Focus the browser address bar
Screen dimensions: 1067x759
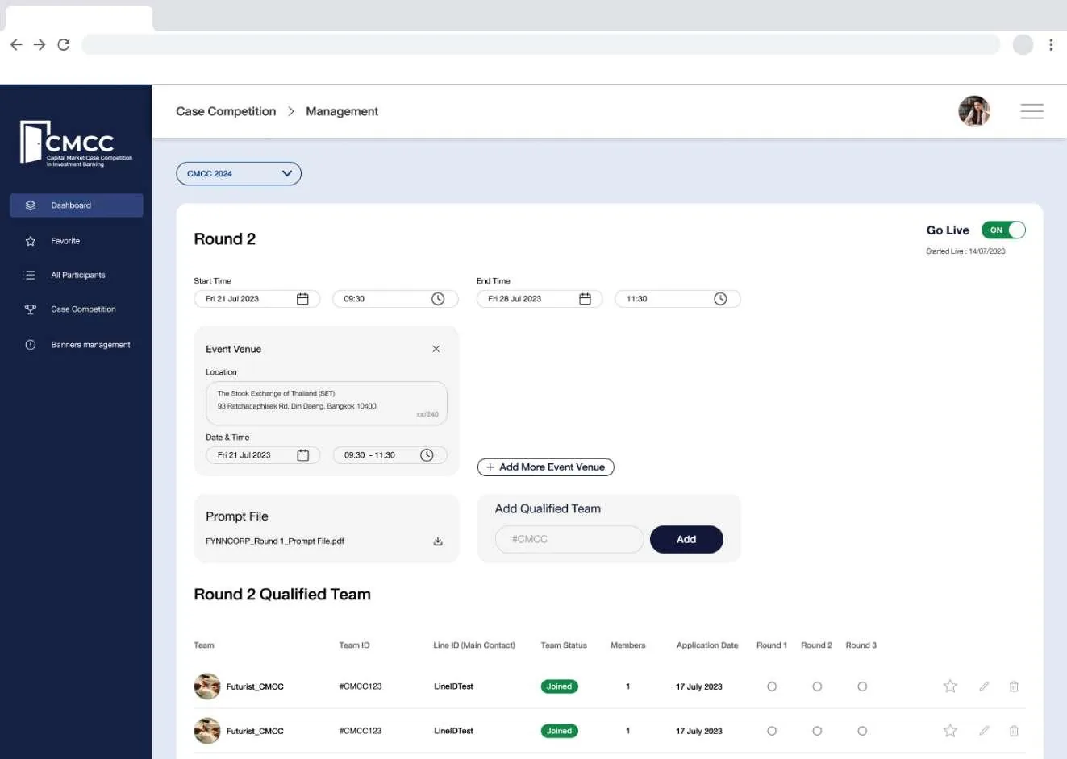(540, 44)
